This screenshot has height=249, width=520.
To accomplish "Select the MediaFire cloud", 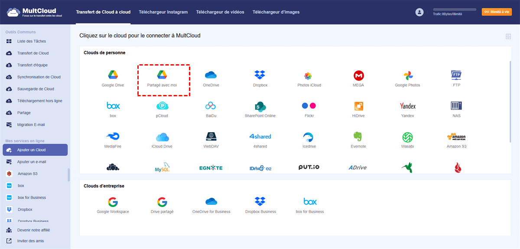I will coord(113,137).
